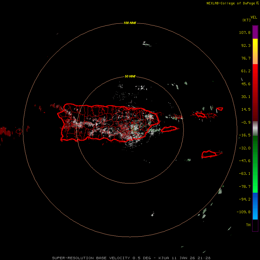Select the purple segment of the color bar
260x260 pixels.
(255, 32)
